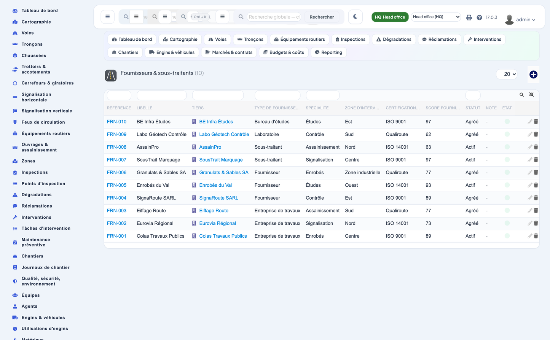The height and width of the screenshot is (340, 550).
Task: Open the FRN-001 reference link
Action: (116, 236)
